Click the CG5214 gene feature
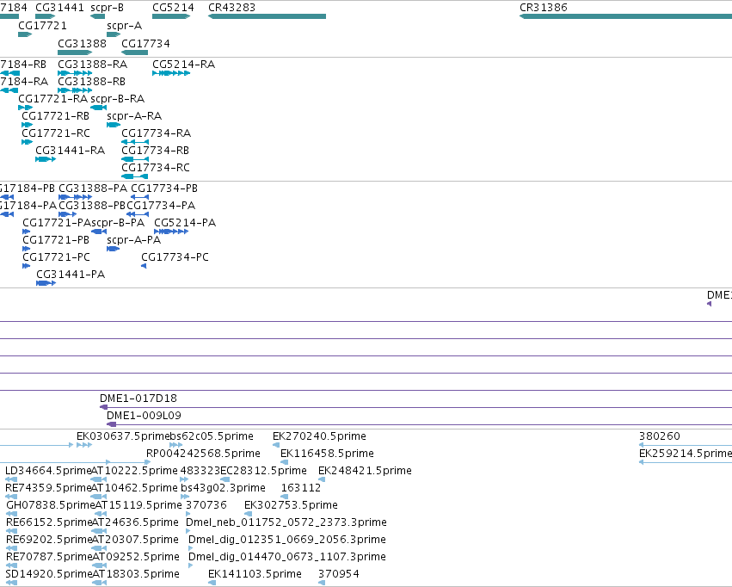The image size is (732, 587). pos(171,16)
